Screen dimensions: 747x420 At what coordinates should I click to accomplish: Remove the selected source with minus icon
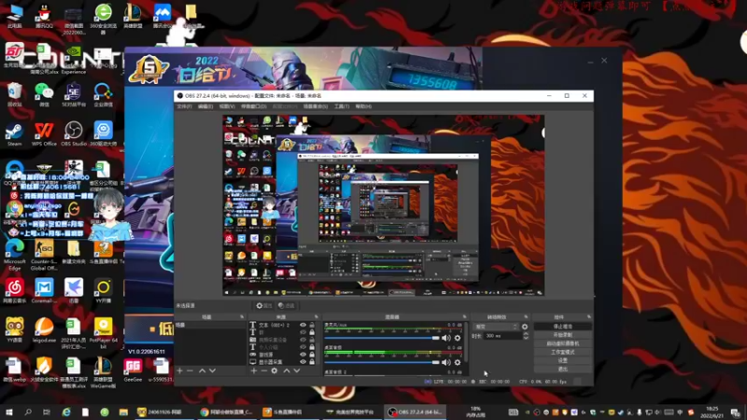[x=264, y=371]
